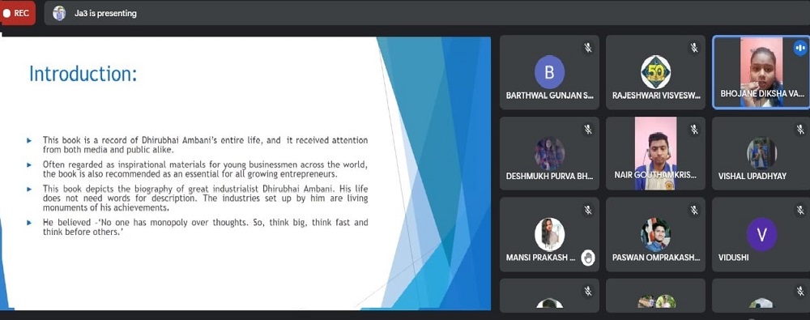
Task: Click the "Ja3 is presenting" label
Action: (105, 14)
